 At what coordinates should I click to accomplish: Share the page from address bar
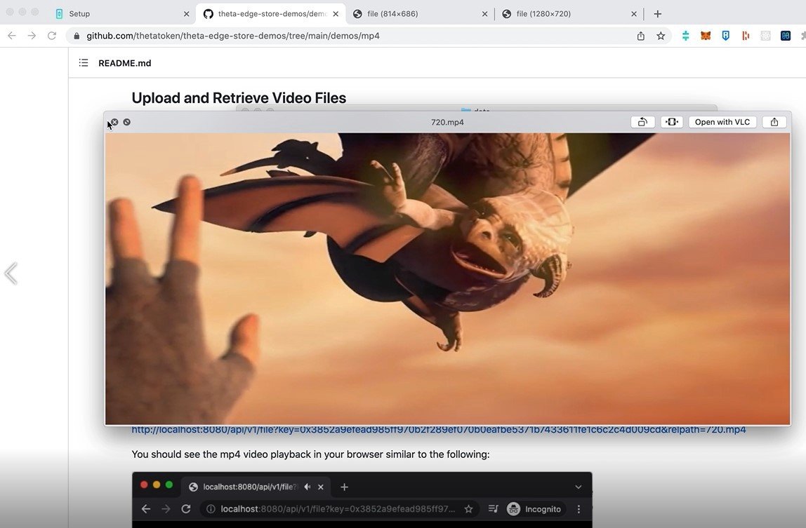(x=640, y=36)
